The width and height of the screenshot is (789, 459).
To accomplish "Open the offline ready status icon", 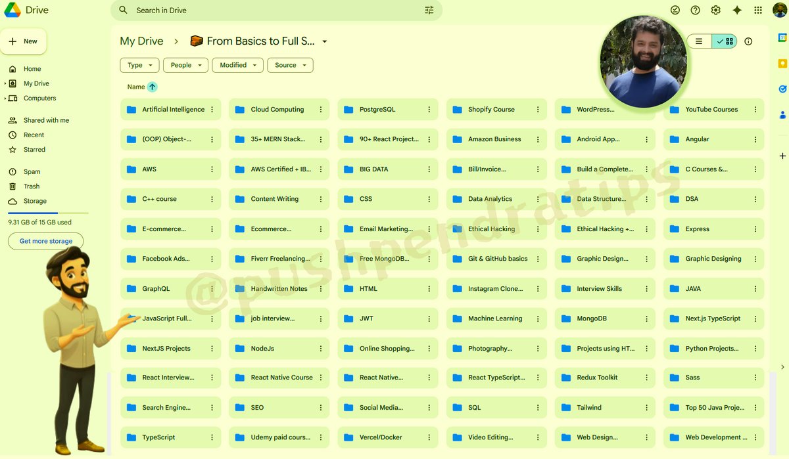I will 675,11.
